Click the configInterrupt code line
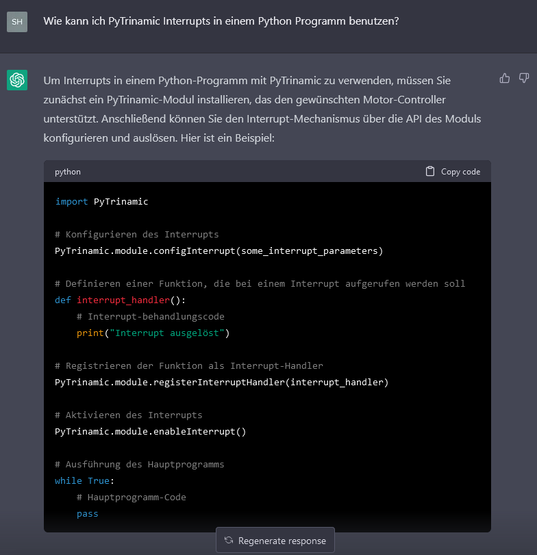This screenshot has height=555, width=537. tap(218, 250)
